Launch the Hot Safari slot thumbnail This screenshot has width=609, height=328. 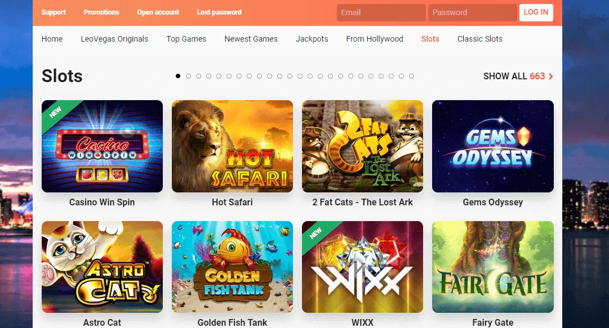tap(232, 146)
